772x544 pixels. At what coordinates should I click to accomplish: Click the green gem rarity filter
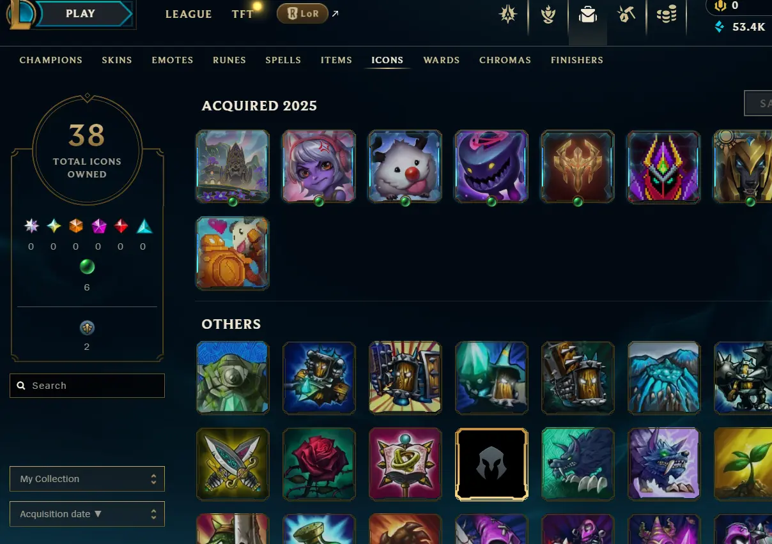click(87, 266)
